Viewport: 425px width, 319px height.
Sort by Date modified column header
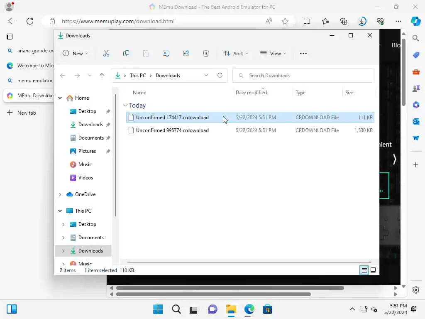(x=251, y=93)
